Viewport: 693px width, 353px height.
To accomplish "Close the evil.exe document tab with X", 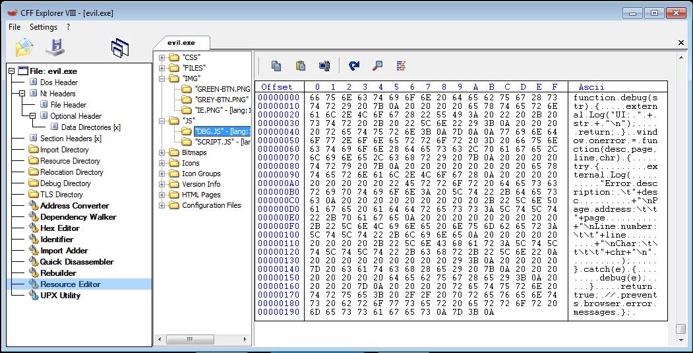I will (x=681, y=42).
